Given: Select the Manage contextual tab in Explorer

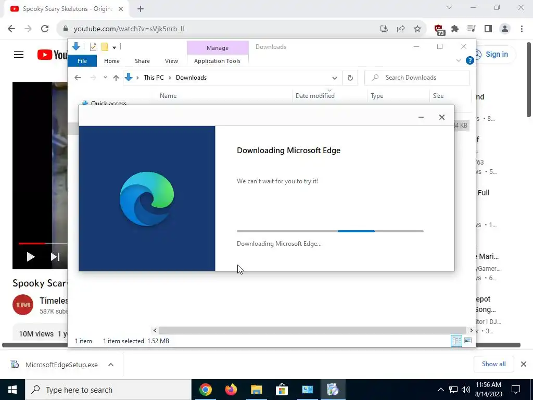Looking at the screenshot, I should coord(218,48).
